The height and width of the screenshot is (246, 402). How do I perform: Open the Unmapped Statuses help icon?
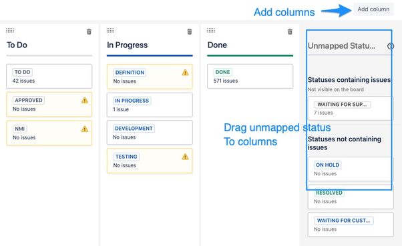pos(391,46)
